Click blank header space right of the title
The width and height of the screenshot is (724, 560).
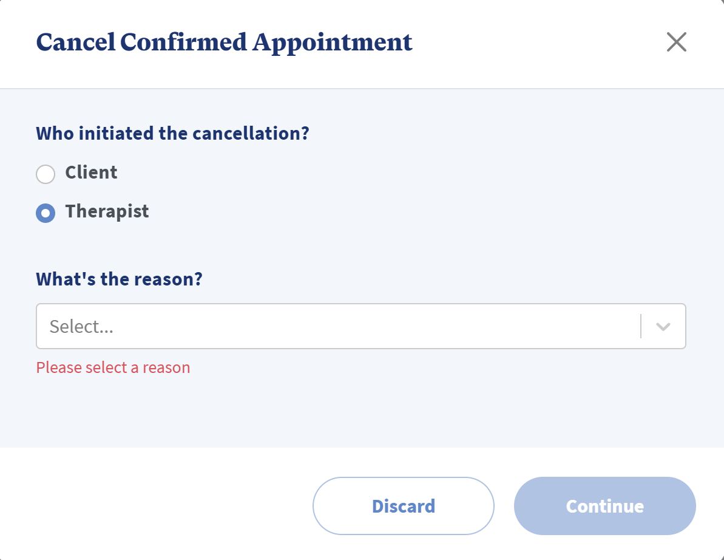pyautogui.click(x=534, y=42)
